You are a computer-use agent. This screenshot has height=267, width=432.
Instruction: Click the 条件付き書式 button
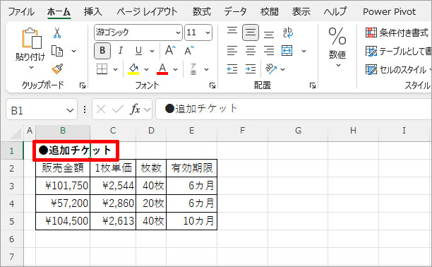click(397, 32)
